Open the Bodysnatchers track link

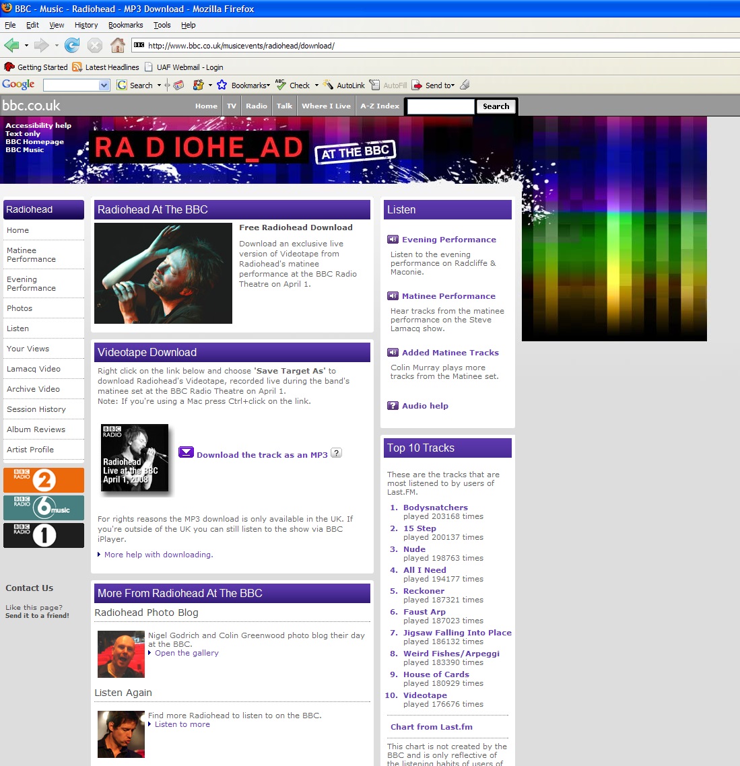tap(436, 508)
